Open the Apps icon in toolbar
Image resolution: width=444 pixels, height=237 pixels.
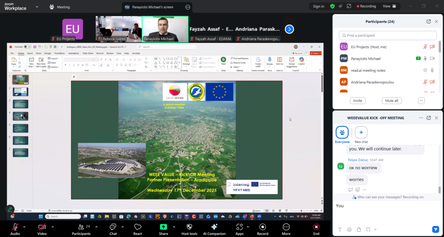[240, 227]
